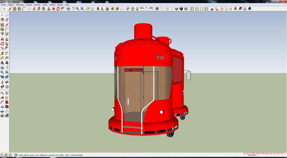This screenshot has height=158, width=287.
Task: Enable Shaded face style
Action: point(177,9)
